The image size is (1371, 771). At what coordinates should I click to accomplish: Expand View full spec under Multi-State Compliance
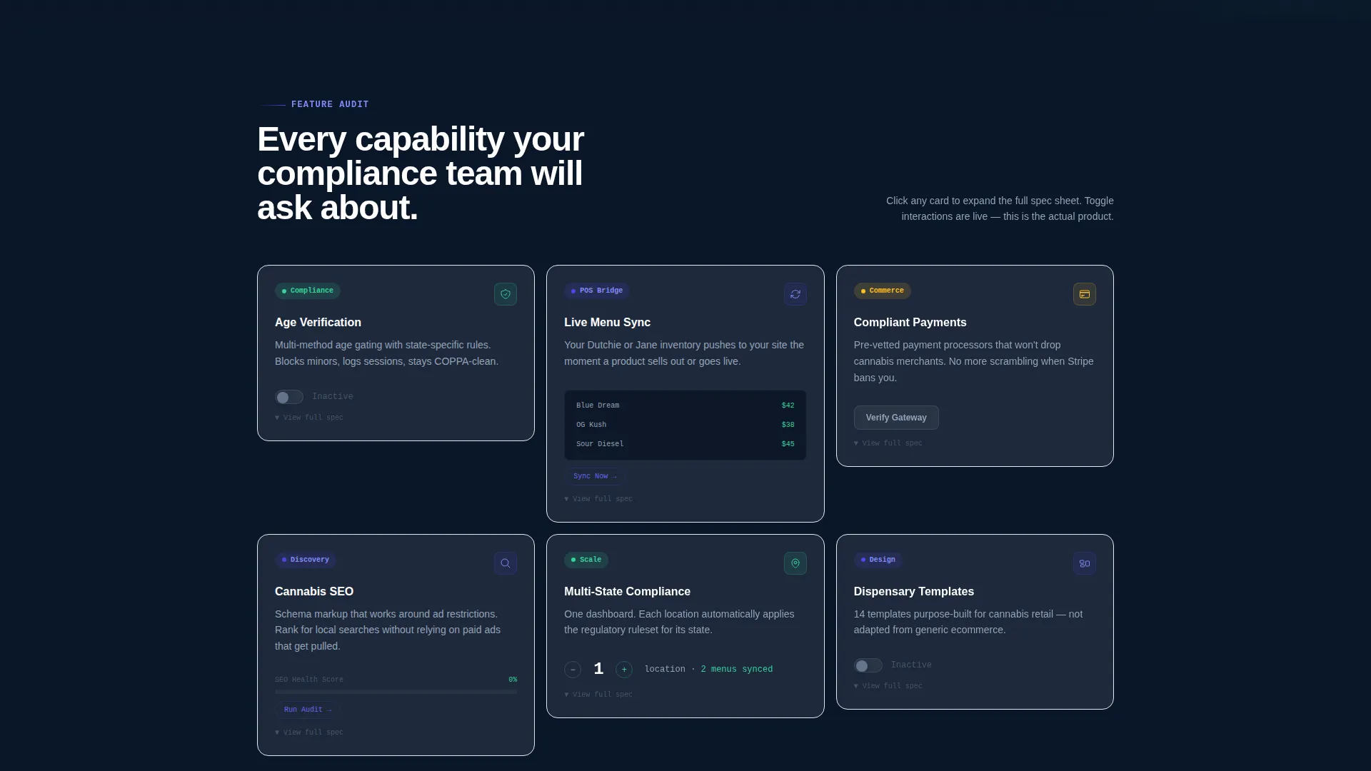coord(598,695)
